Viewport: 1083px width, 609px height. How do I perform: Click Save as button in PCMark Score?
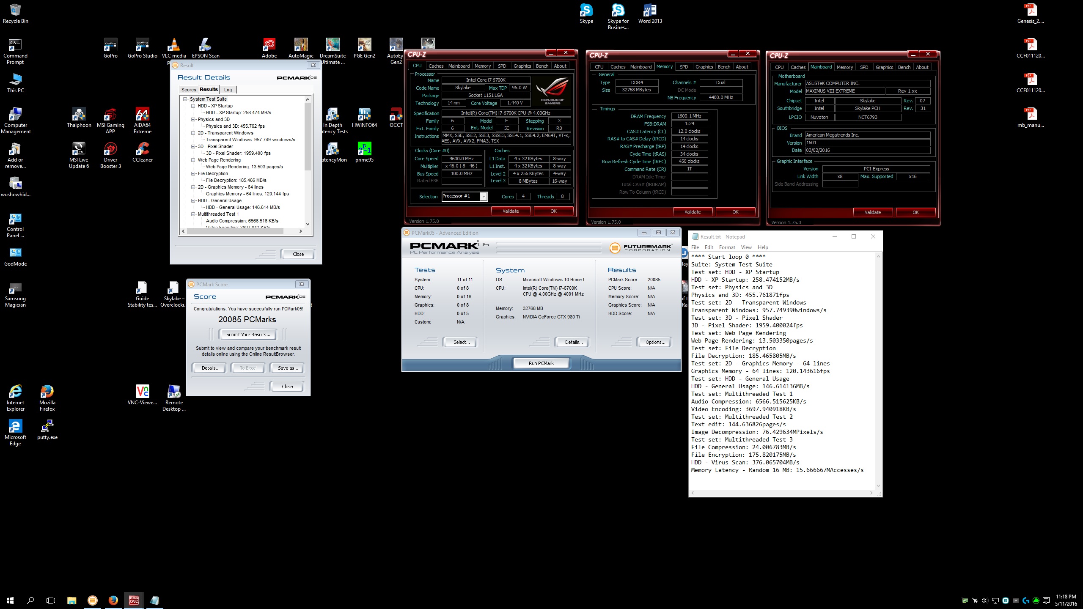288,368
